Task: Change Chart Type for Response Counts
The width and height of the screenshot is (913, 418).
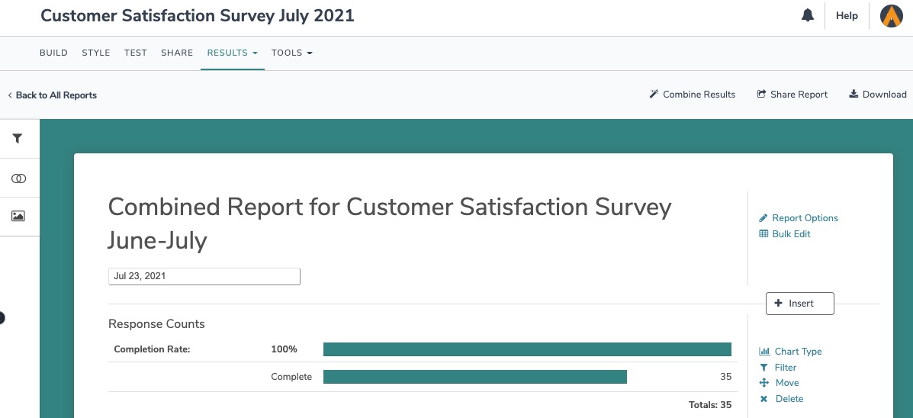Action: (797, 352)
